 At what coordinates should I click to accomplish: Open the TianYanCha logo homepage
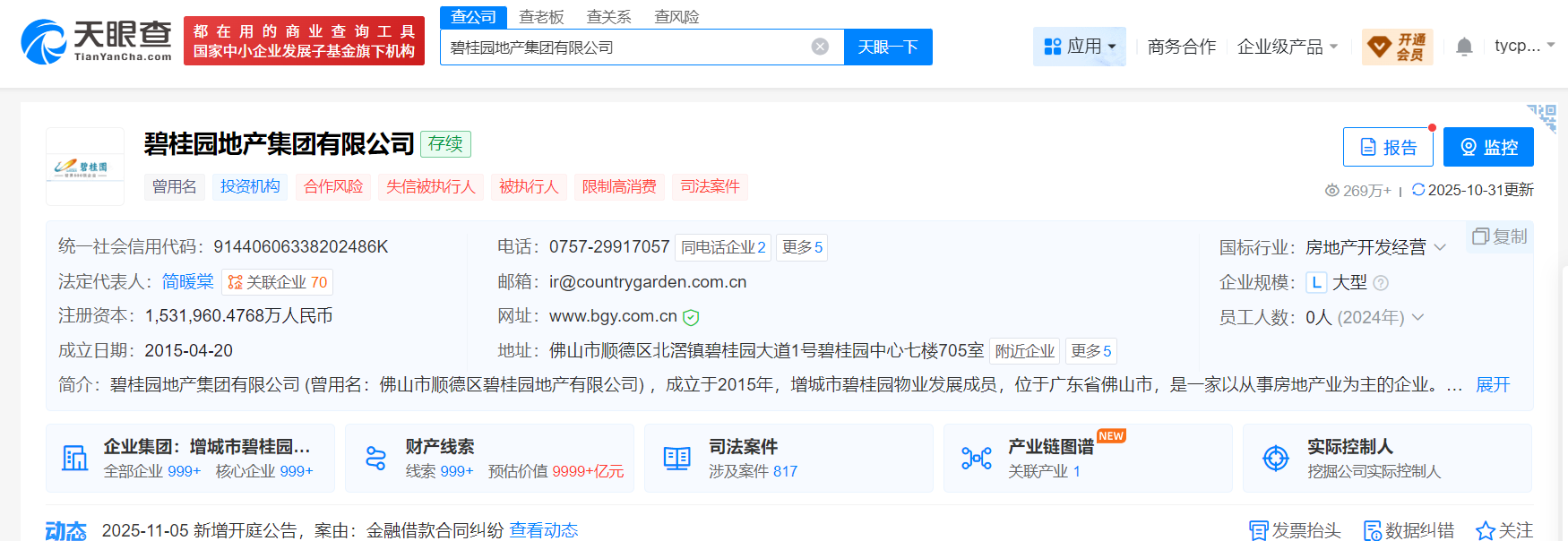click(96, 41)
